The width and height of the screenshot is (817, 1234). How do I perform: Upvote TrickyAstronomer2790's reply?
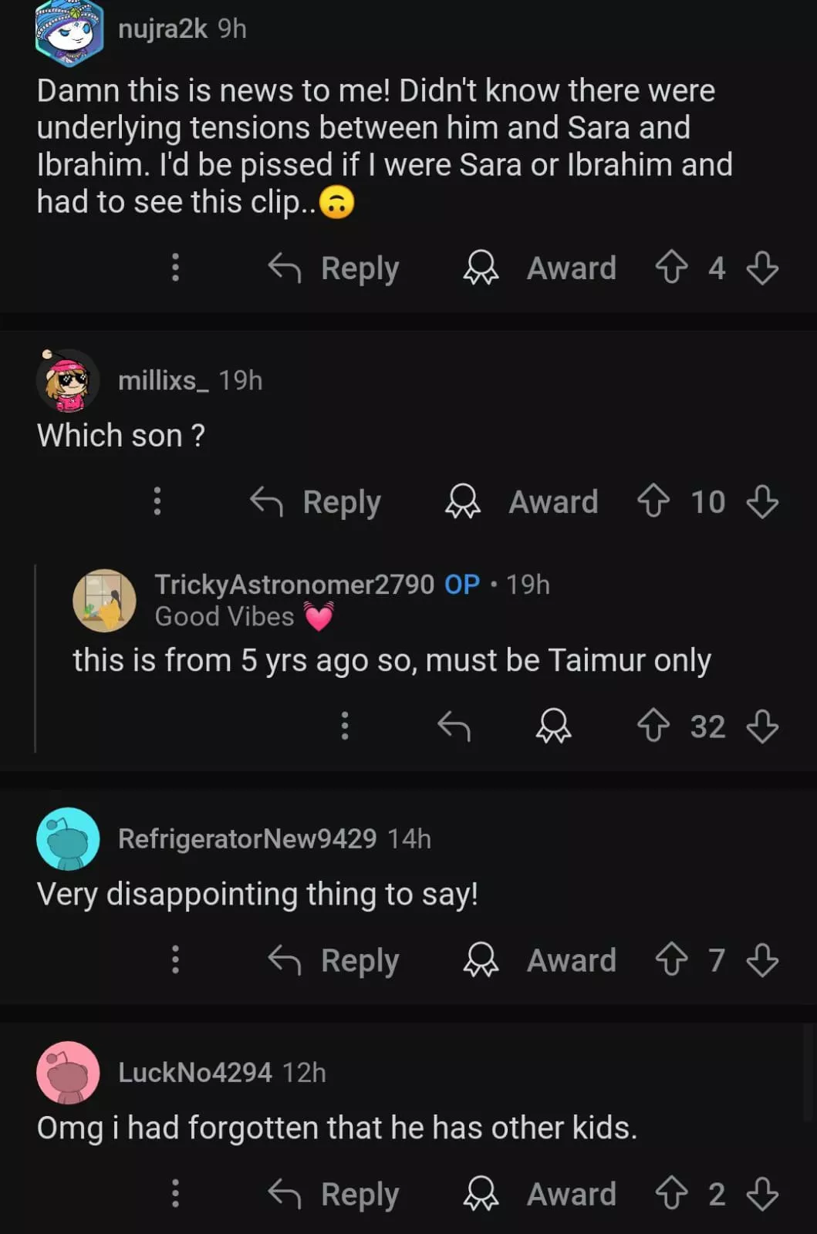click(653, 727)
